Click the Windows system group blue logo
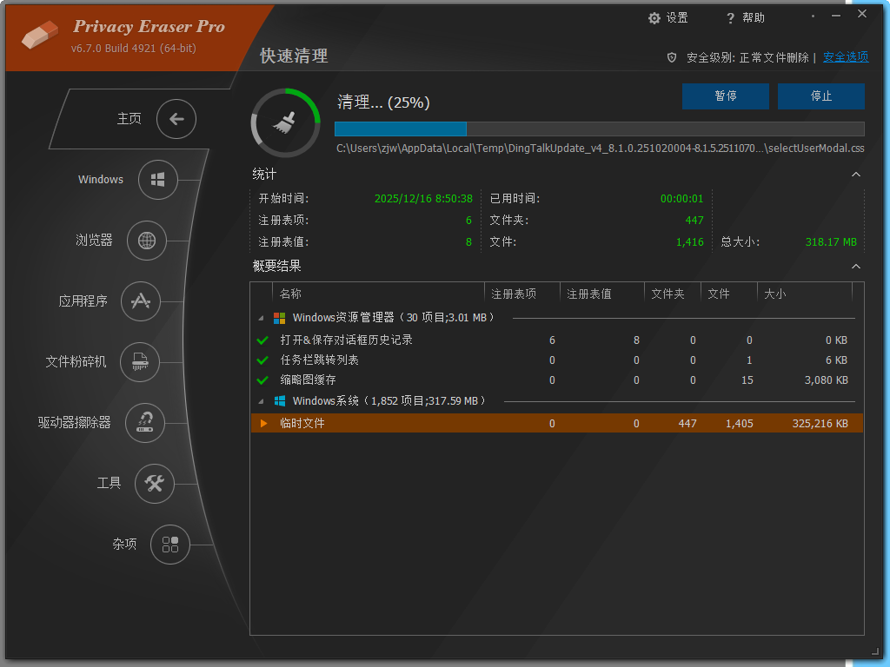This screenshot has width=890, height=667. [279, 401]
